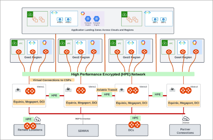Click the HPE link label between Metro1 and Metro2
213x140 pixels.
click(54, 96)
